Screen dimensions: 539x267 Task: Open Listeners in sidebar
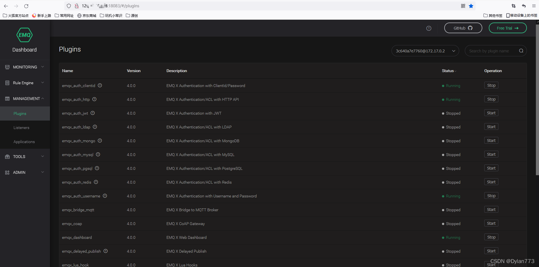point(25,128)
